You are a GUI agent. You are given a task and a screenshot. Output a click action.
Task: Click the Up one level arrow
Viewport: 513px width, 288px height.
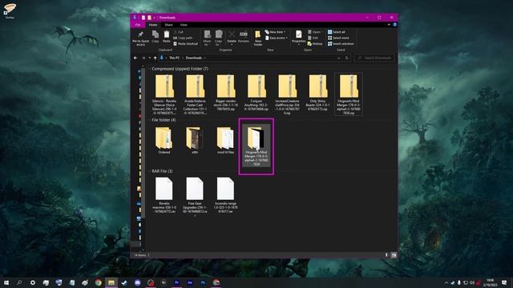(155, 58)
